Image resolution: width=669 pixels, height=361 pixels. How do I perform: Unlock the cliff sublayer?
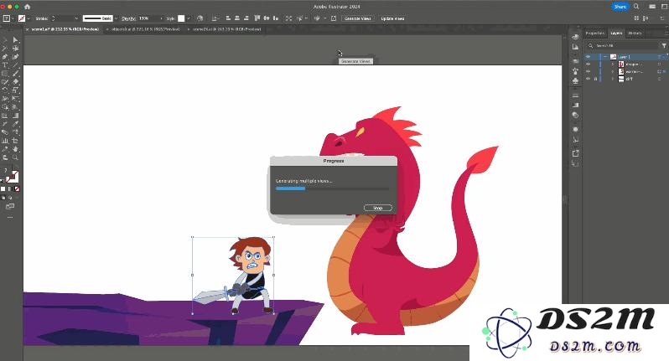click(595, 79)
